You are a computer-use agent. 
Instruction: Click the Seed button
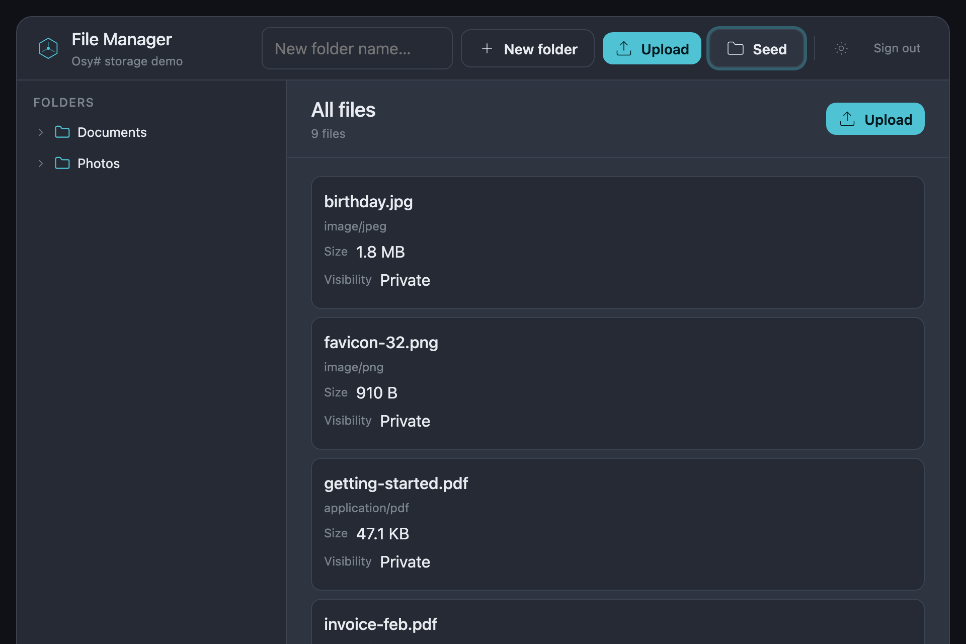click(757, 48)
